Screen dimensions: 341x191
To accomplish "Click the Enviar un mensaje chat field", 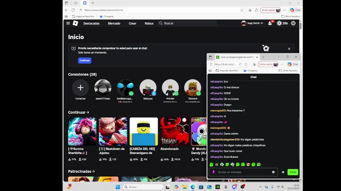I will (243, 172).
